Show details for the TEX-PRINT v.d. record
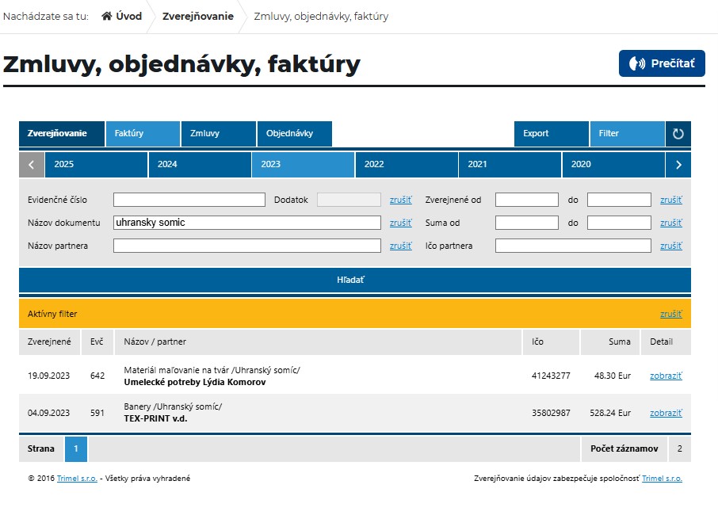This screenshot has width=718, height=519. click(666, 413)
